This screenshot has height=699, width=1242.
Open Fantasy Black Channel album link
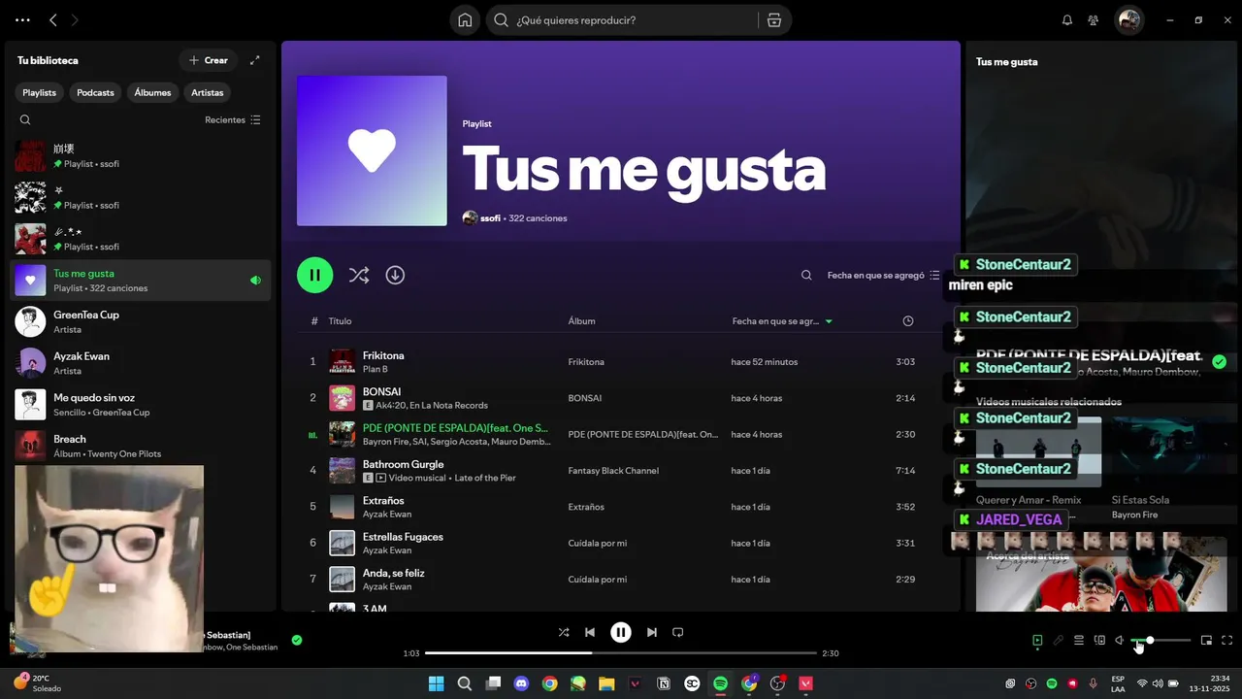point(613,471)
